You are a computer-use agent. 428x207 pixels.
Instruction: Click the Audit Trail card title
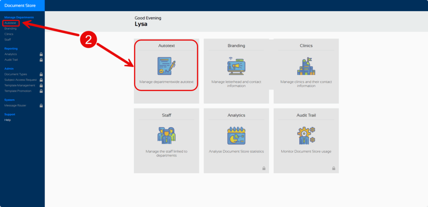(306, 115)
